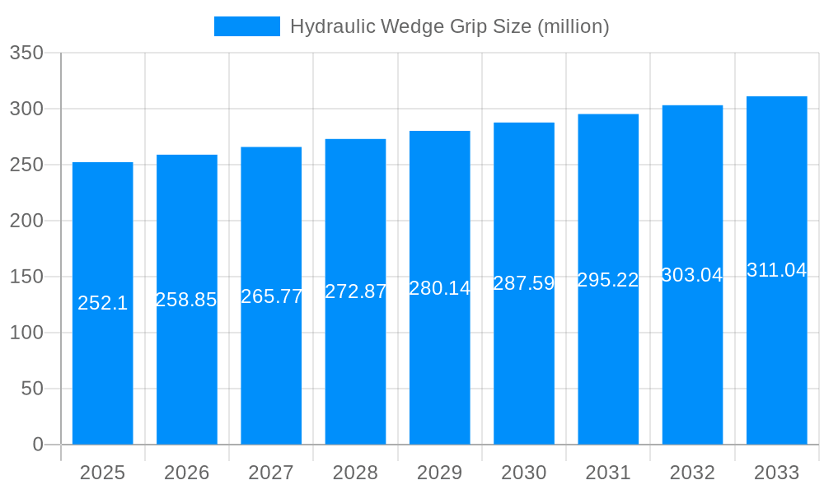Click the 2031 bar showing 295.22
The image size is (824, 494).
(x=609, y=280)
